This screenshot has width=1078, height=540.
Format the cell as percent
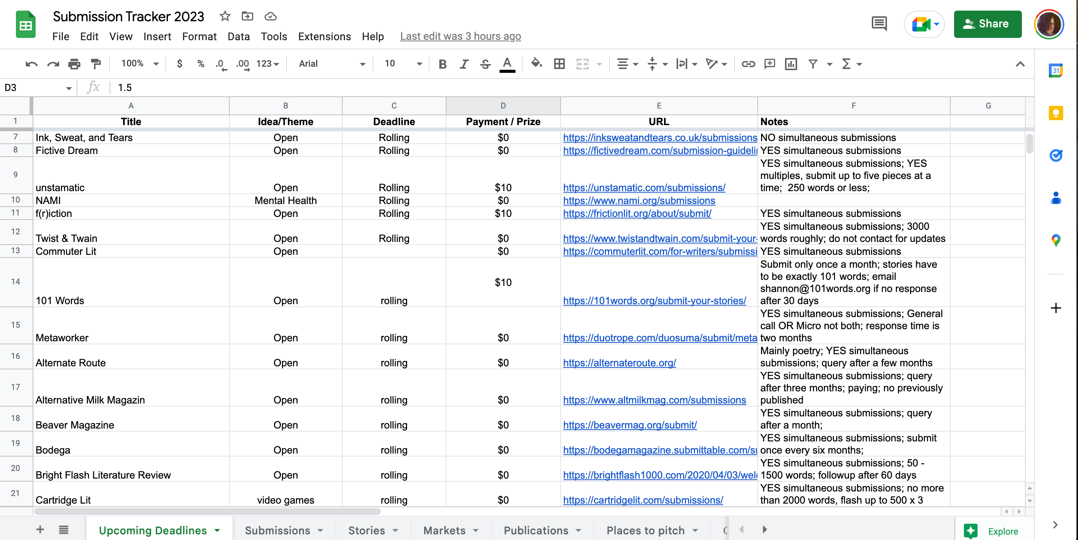tap(201, 64)
